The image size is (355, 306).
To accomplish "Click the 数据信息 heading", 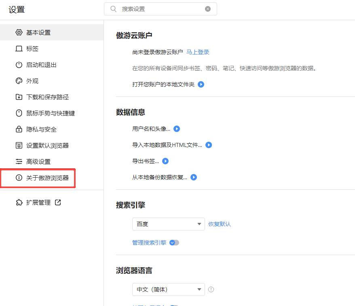I will [131, 112].
